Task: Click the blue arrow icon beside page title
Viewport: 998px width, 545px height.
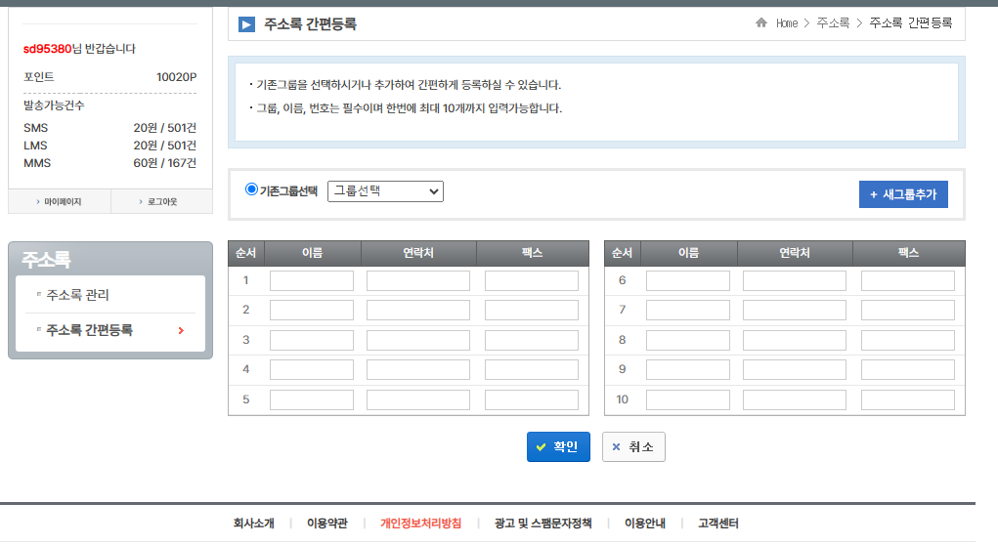Action: tap(246, 24)
